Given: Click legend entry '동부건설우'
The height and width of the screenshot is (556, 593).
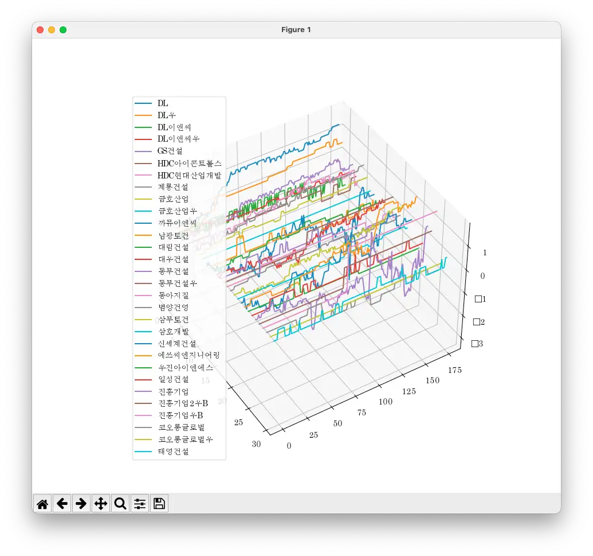Looking at the screenshot, I should [x=178, y=283].
